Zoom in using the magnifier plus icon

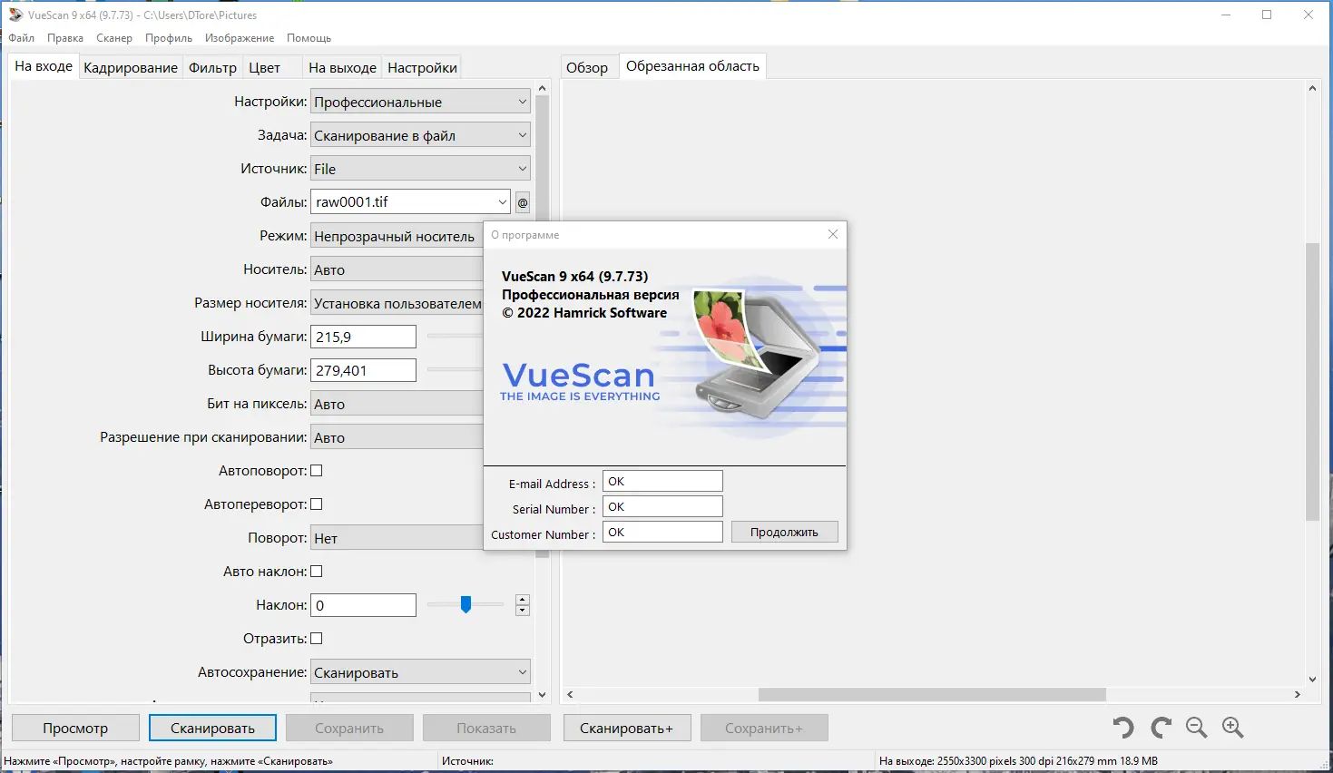pos(1232,727)
